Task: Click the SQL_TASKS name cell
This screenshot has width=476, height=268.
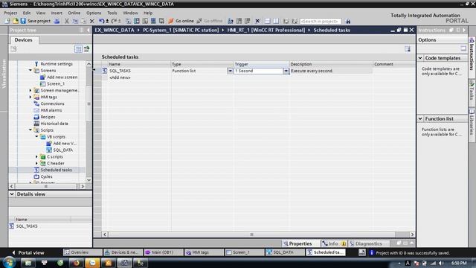Action: 139,71
